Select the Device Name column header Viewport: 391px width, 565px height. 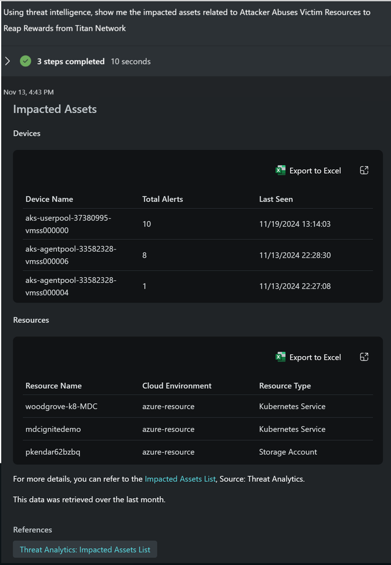(x=49, y=199)
